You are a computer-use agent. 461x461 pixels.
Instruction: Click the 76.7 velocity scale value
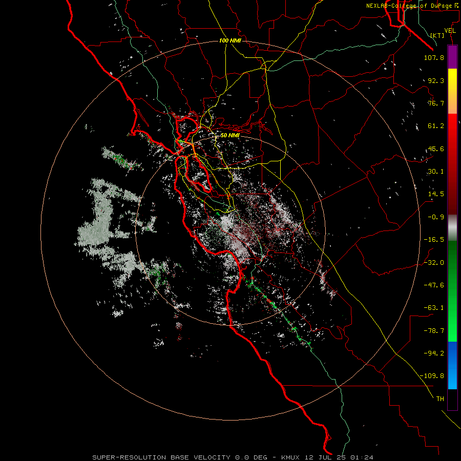436,103
